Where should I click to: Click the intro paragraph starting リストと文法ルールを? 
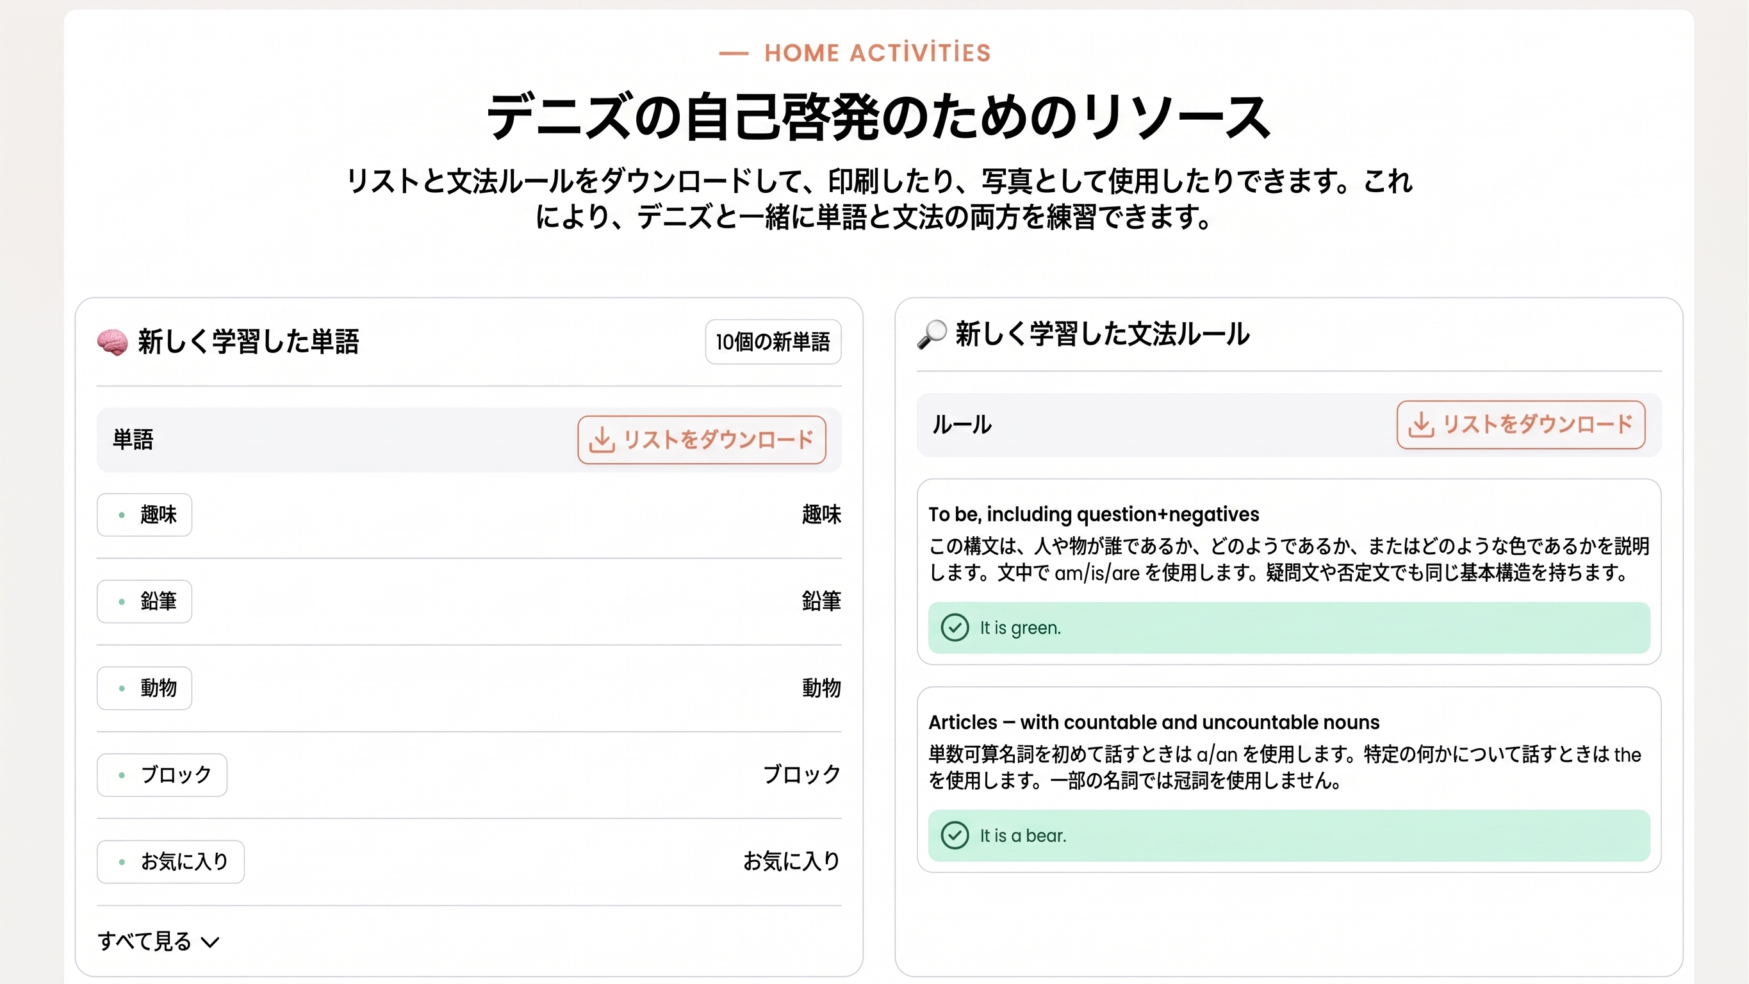pyautogui.click(x=878, y=199)
